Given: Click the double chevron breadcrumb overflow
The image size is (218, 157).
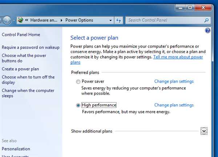Looking at the screenshot, I should point(27,20).
